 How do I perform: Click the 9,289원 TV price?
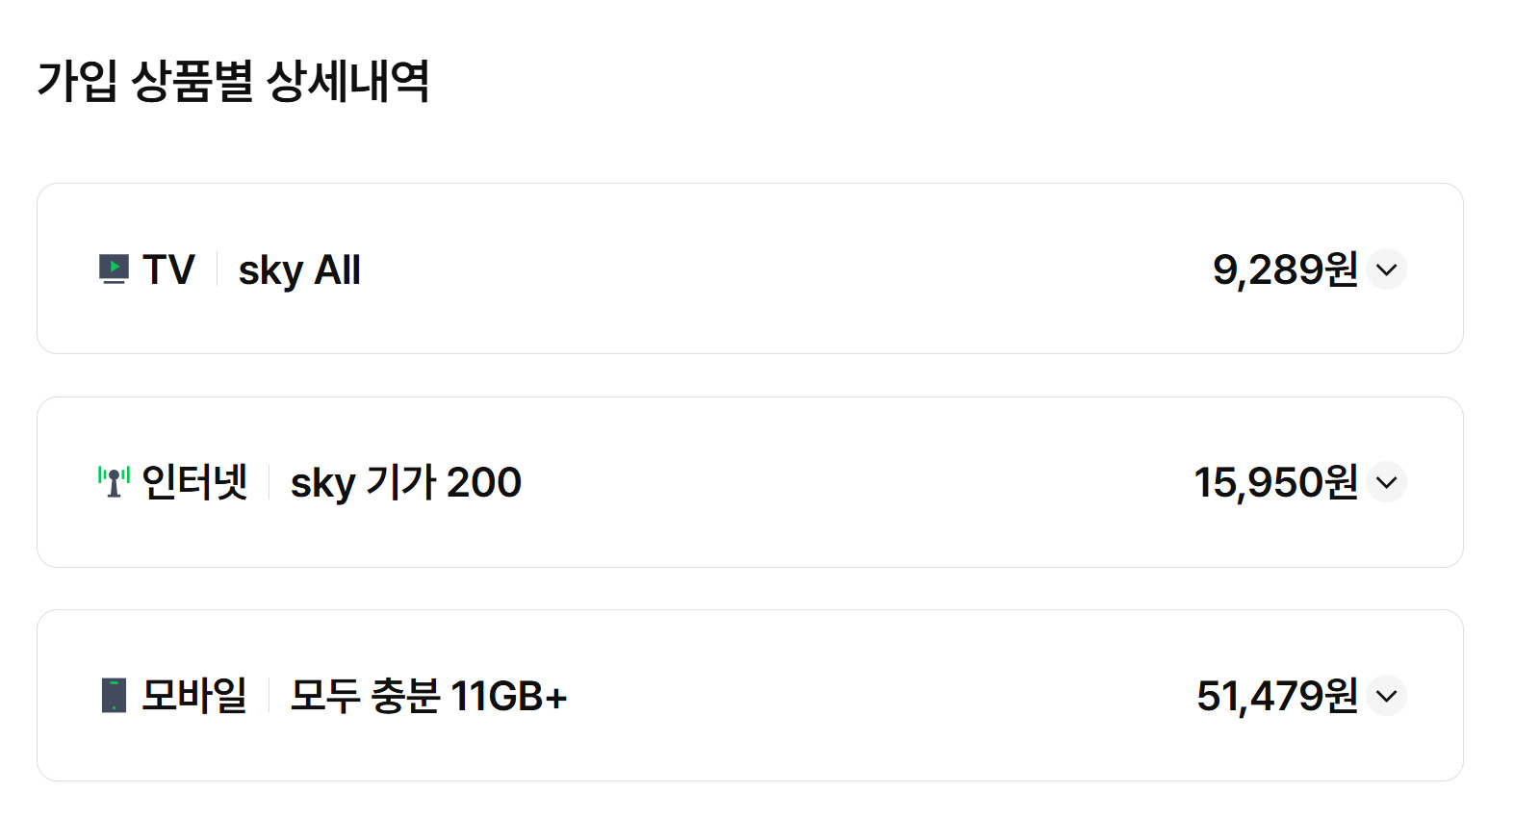click(x=1285, y=270)
